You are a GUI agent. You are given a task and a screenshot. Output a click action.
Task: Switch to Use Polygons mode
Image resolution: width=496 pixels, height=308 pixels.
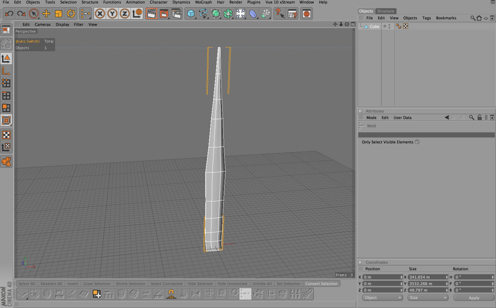(6, 108)
